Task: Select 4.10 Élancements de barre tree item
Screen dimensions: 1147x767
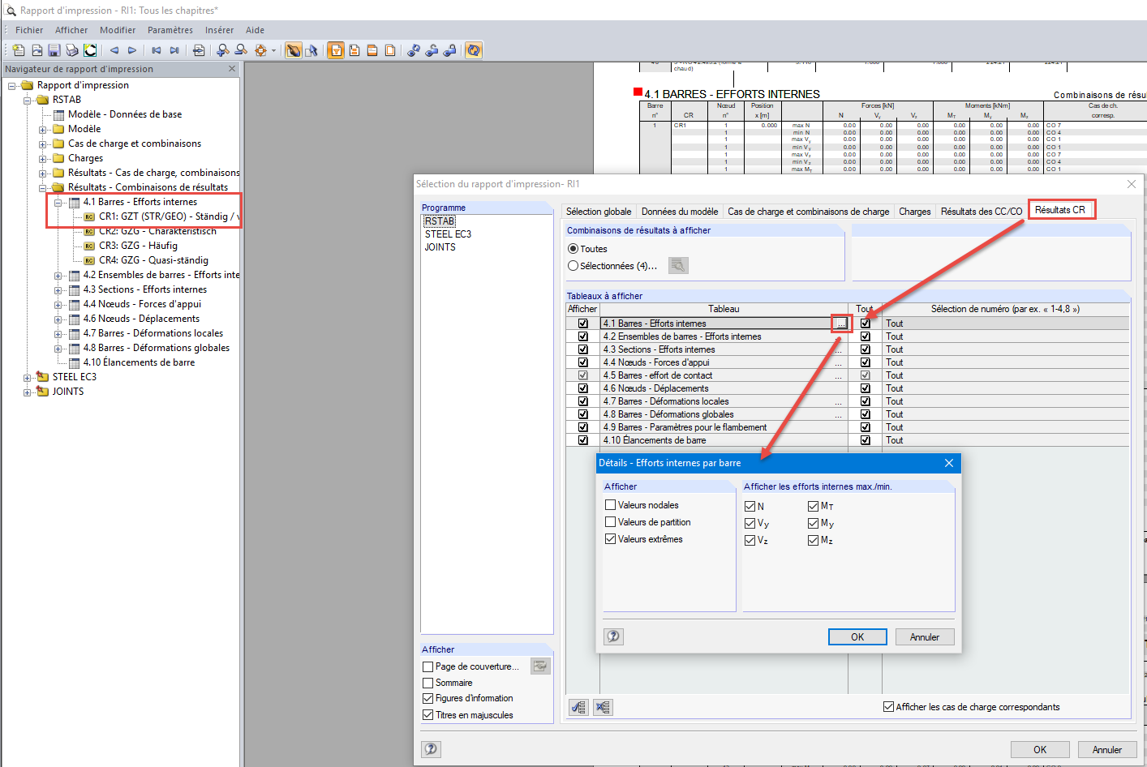Action: pos(139,362)
